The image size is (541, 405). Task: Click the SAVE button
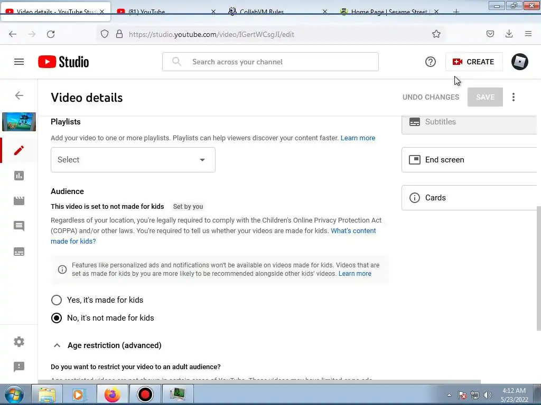click(x=485, y=97)
